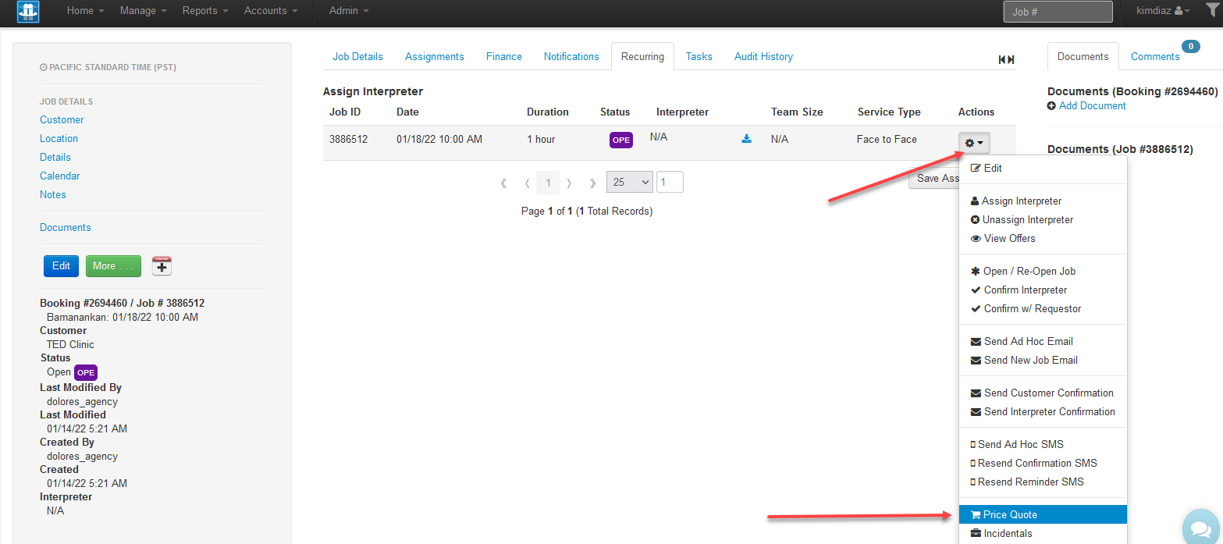Switch to the Job Details tab
The width and height of the screenshot is (1223, 544).
coord(358,56)
